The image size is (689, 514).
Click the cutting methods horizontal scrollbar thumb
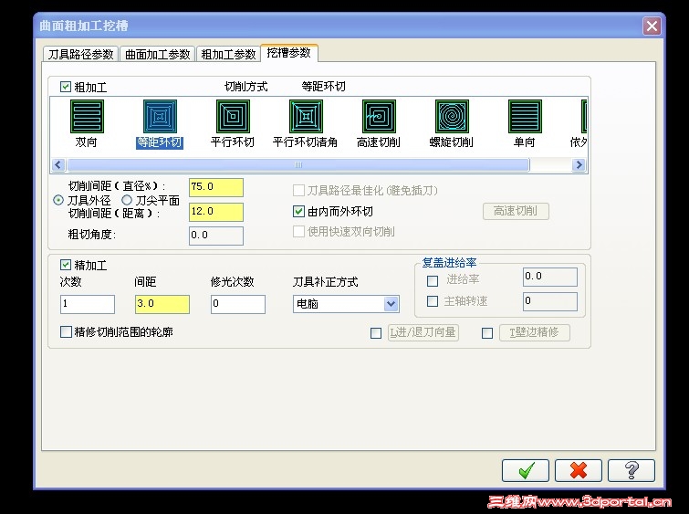click(x=298, y=165)
